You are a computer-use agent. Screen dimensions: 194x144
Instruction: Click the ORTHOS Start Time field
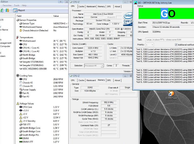[165, 23]
